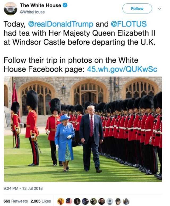Image resolution: width=170 pixels, height=206 pixels.
Task: Follow The White House account
Action: coord(137,8)
